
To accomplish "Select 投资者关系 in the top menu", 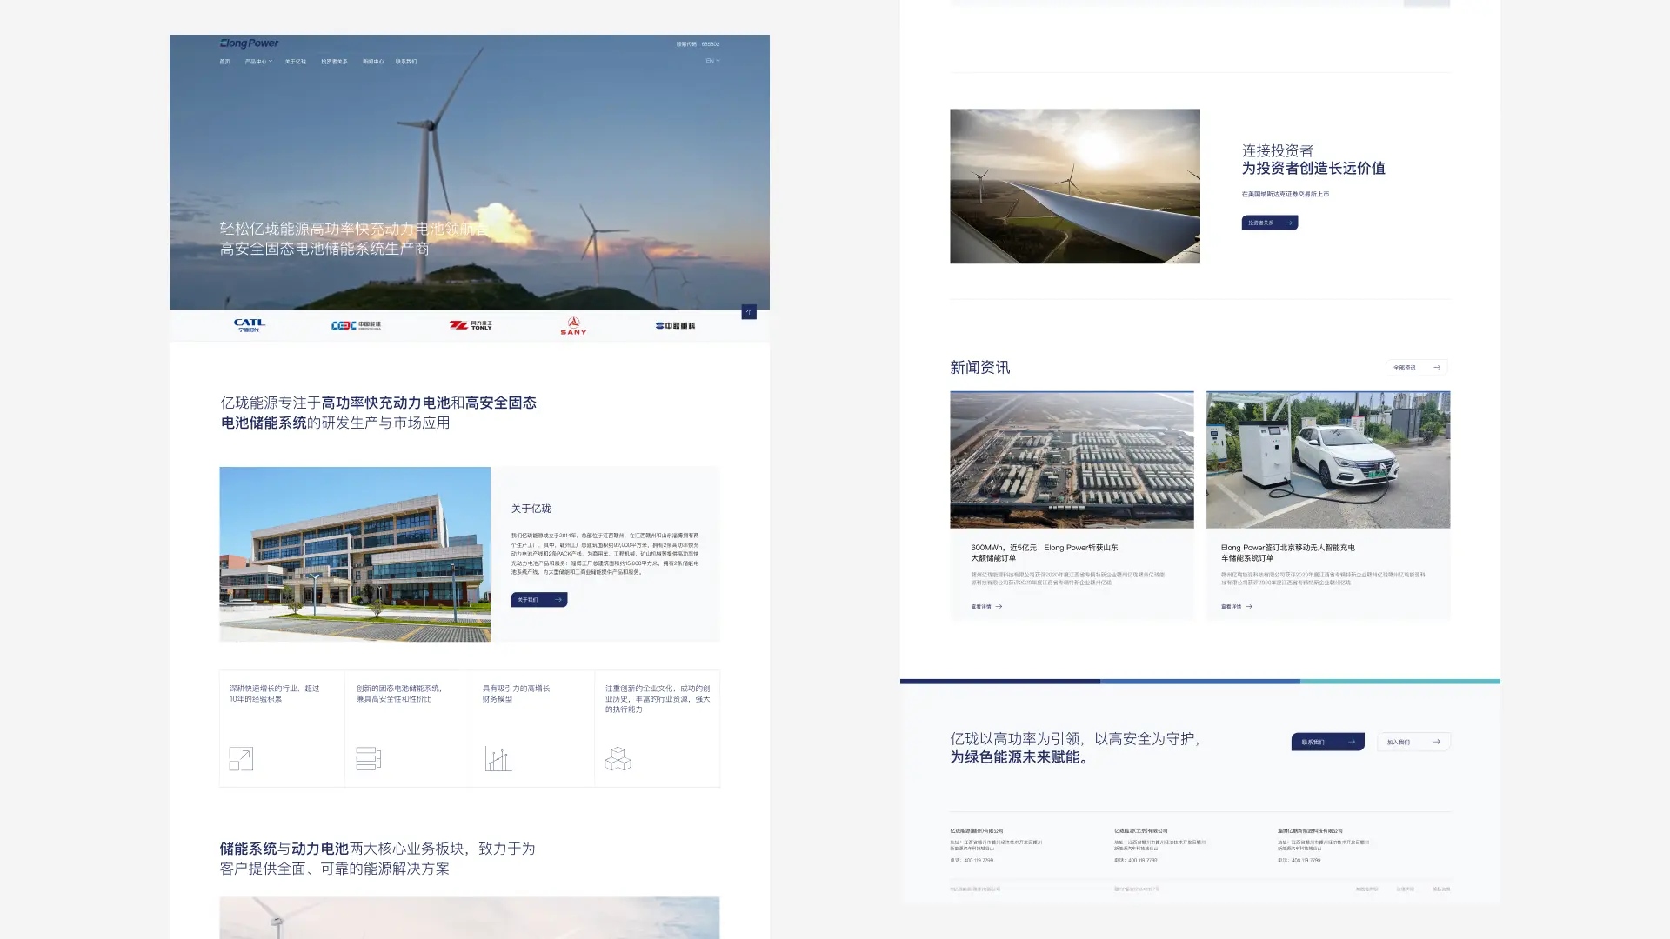I will 334,62.
